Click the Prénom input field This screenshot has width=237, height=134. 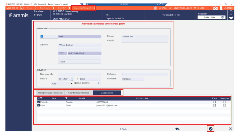[x=145, y=36]
